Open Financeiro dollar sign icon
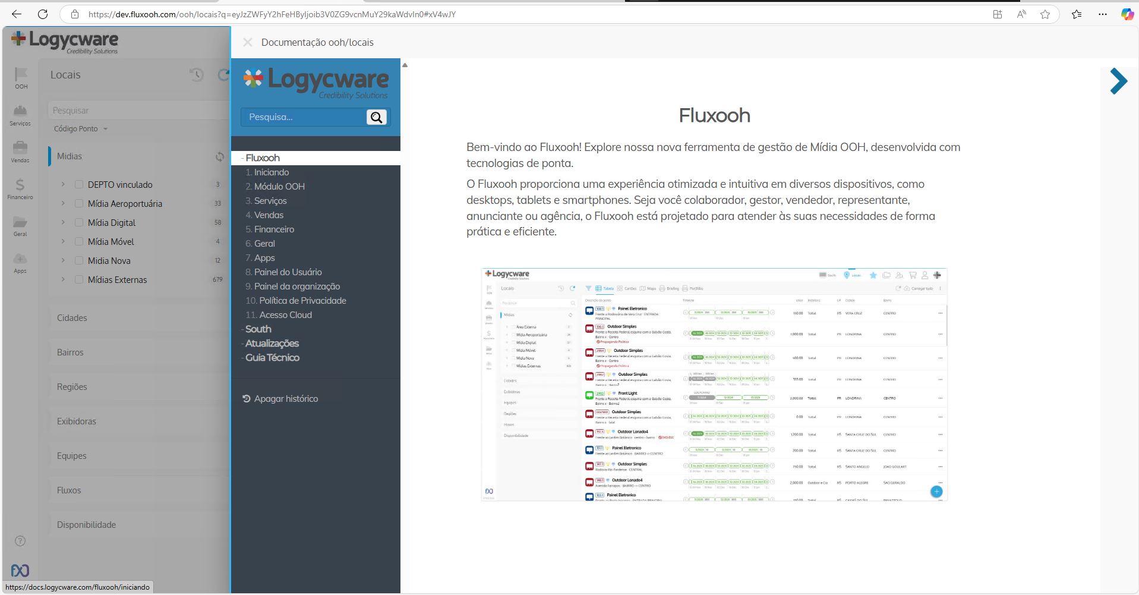This screenshot has height=595, width=1139. (x=20, y=185)
